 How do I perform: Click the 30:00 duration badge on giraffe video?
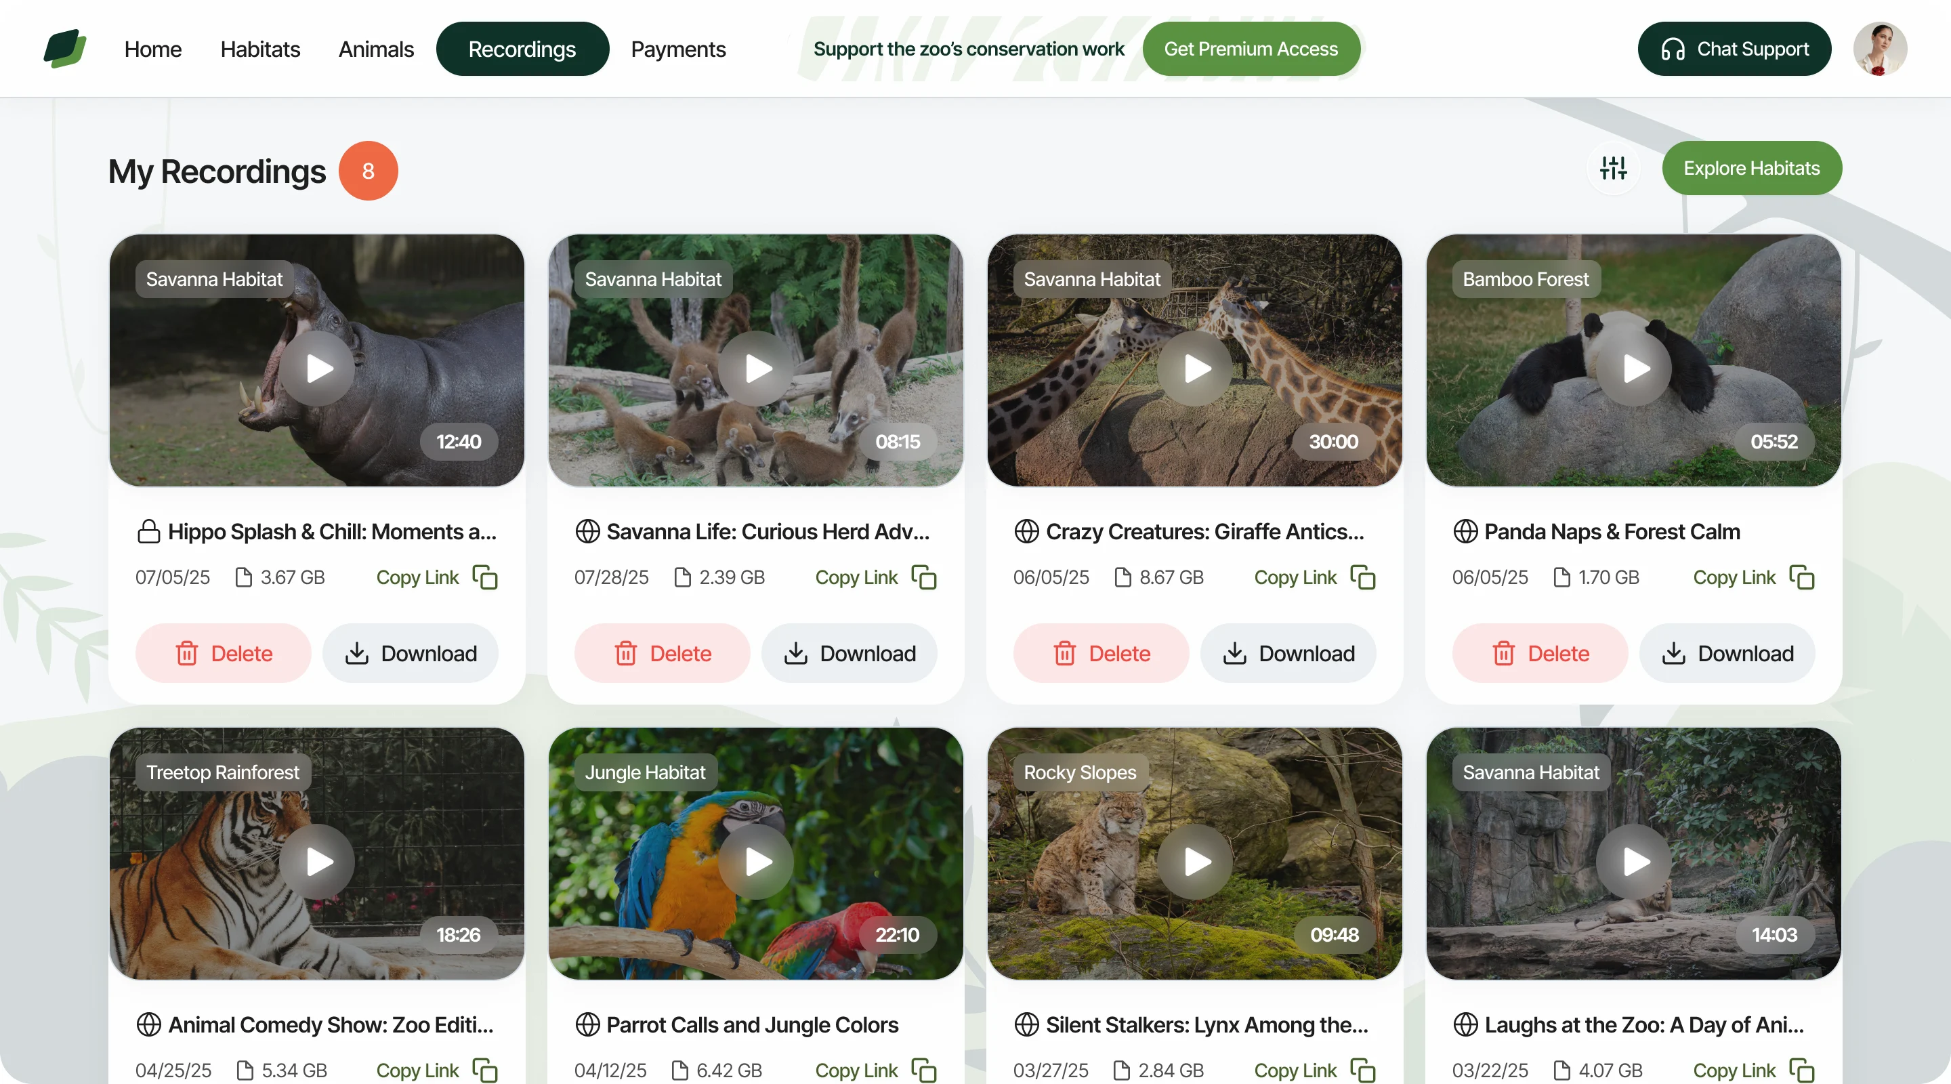pos(1334,442)
